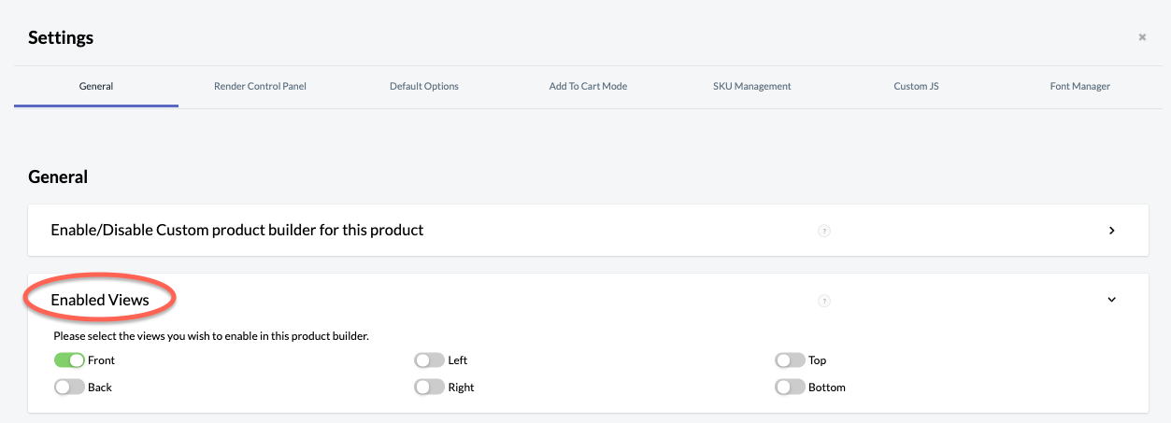The height and width of the screenshot is (423, 1171).
Task: Select the General tab
Action: (96, 86)
